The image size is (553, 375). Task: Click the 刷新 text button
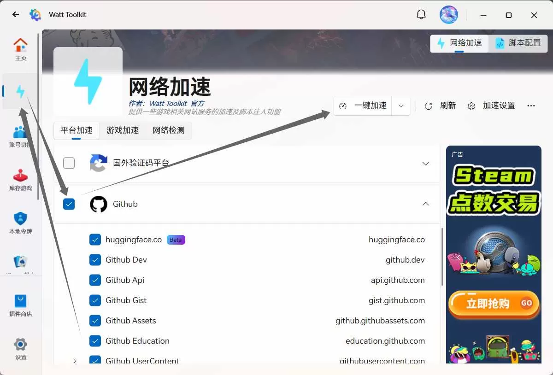click(x=448, y=105)
